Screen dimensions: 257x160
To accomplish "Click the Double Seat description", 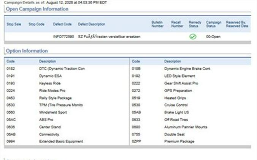I will click(x=175, y=134).
